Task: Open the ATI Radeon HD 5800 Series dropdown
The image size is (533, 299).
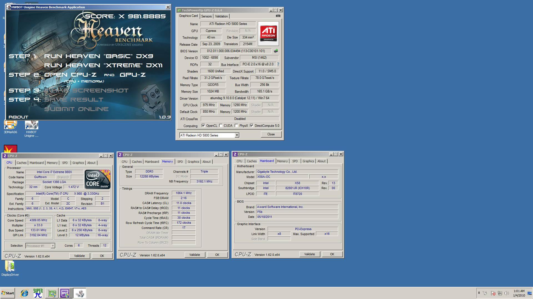Action: [x=237, y=135]
